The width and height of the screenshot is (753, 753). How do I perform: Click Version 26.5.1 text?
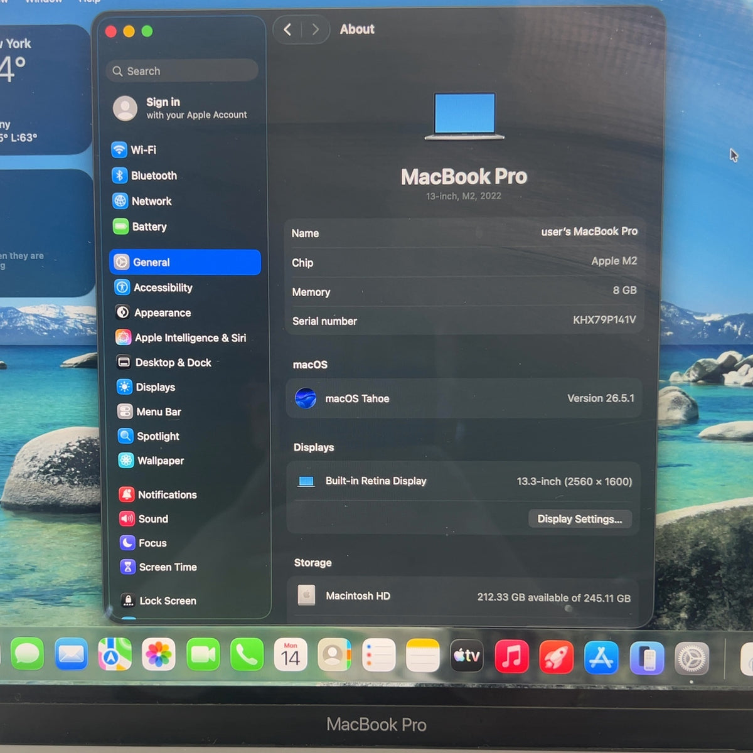(601, 398)
